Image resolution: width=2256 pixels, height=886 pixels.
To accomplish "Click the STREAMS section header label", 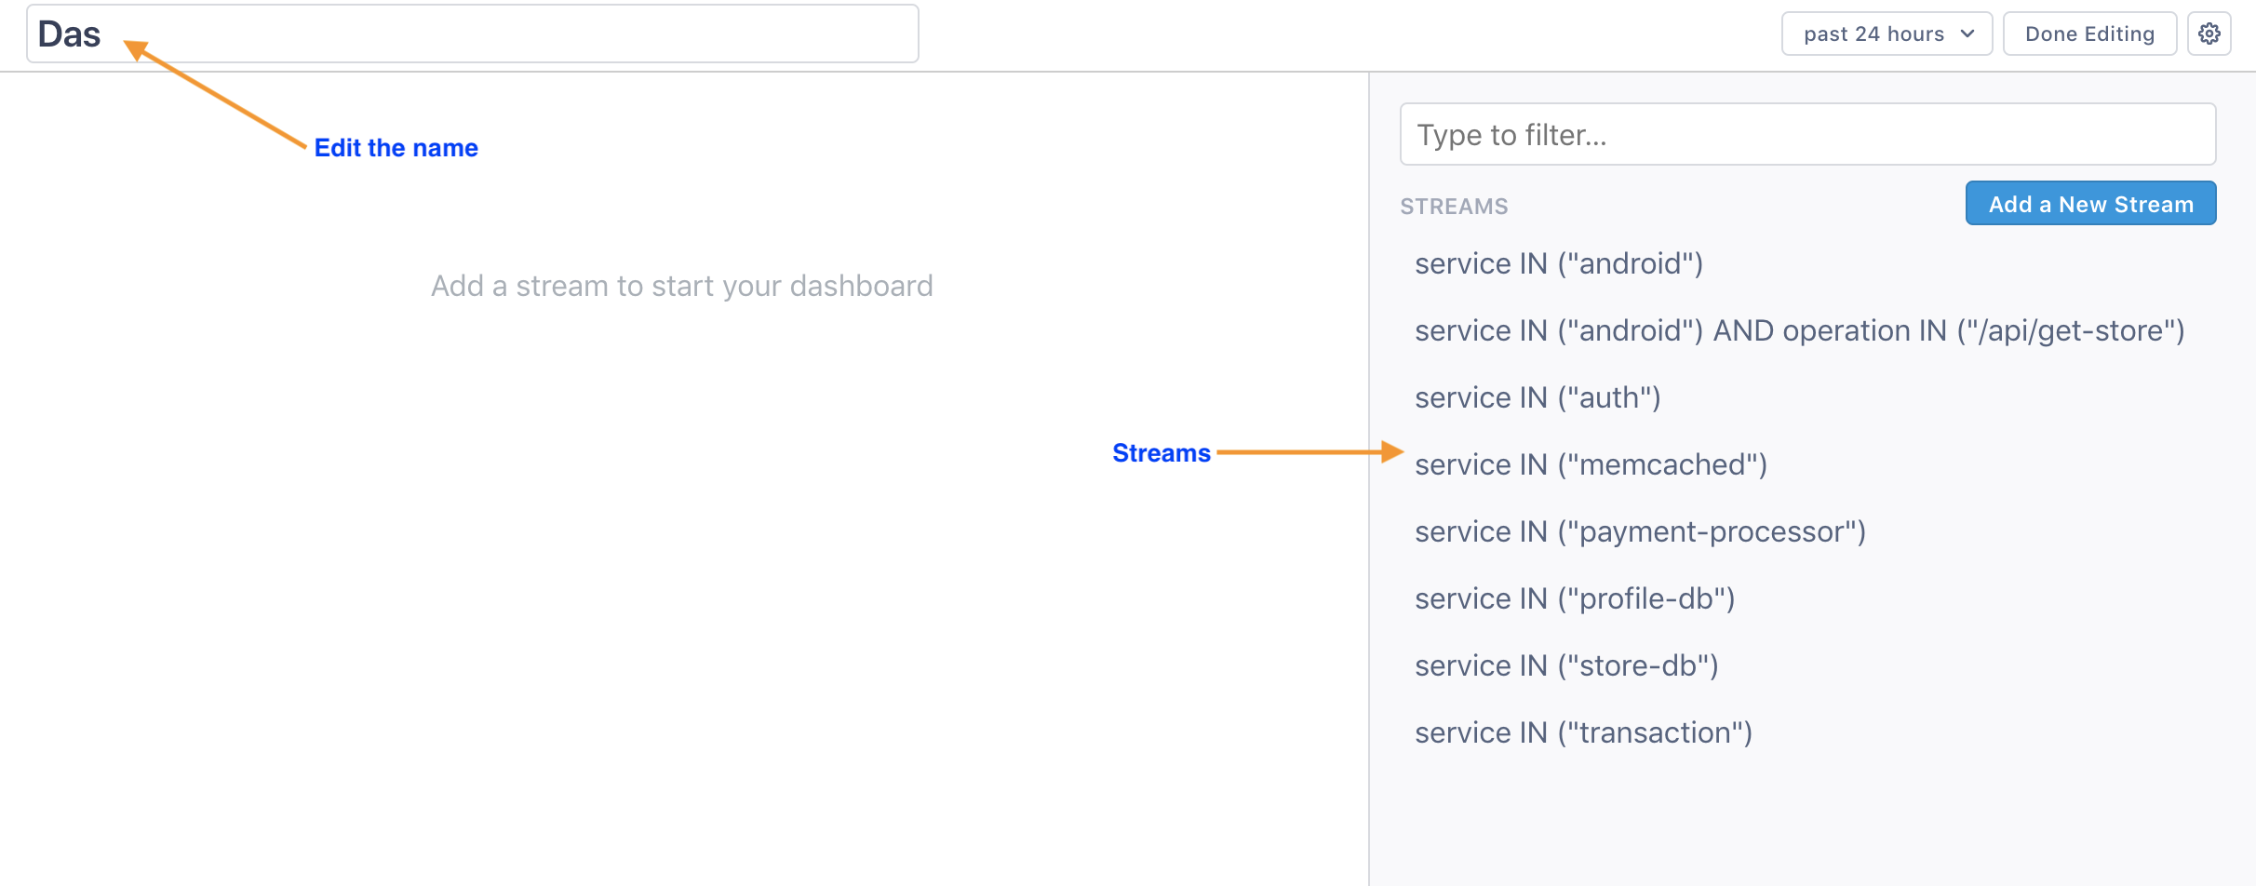I will (x=1454, y=206).
